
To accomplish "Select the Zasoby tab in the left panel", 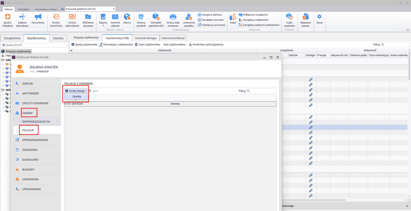I will (58, 38).
